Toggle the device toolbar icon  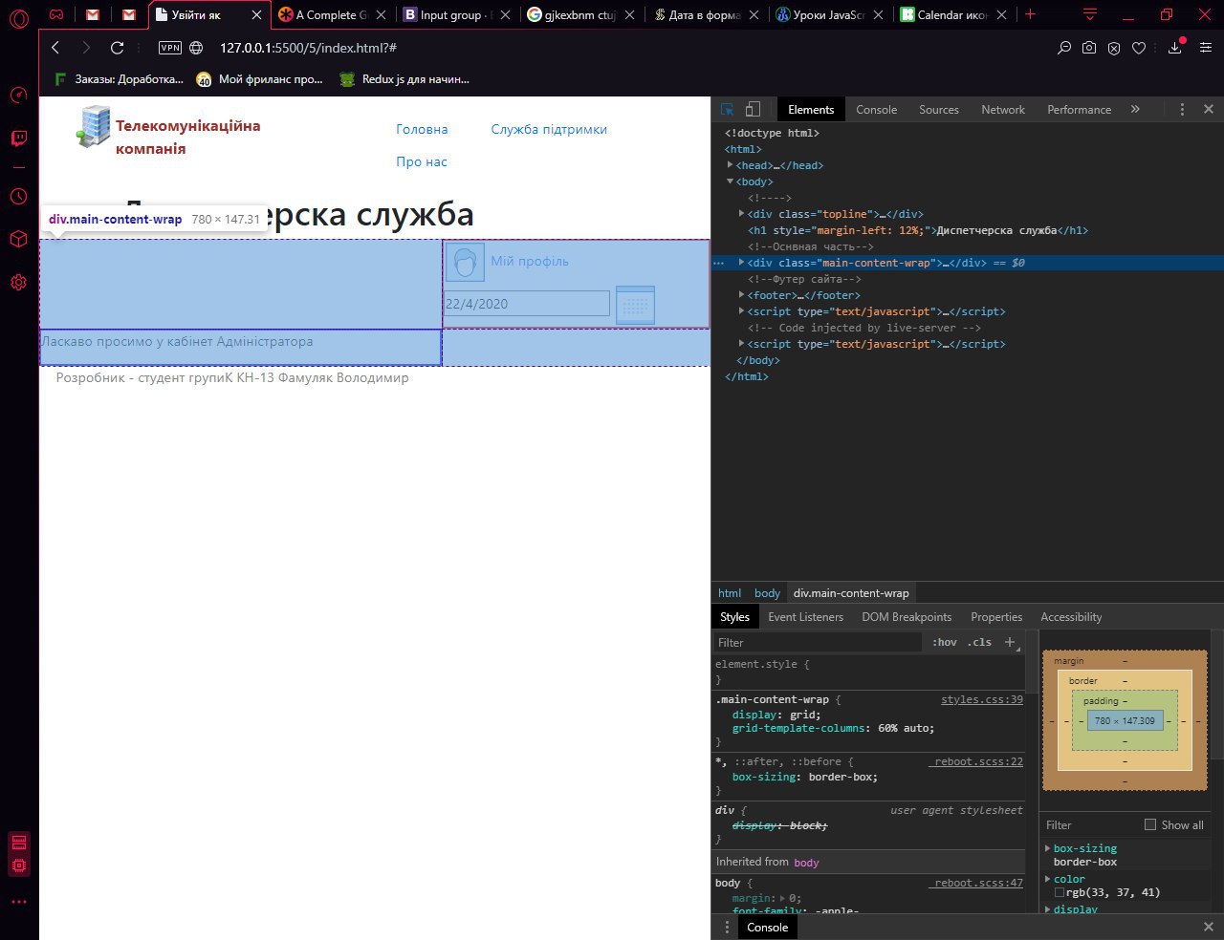tap(753, 109)
